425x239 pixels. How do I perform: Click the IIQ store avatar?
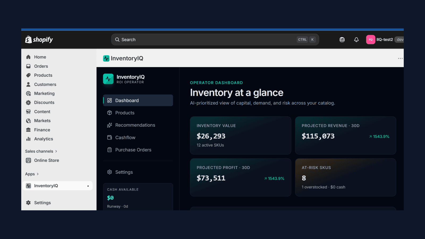point(371,40)
